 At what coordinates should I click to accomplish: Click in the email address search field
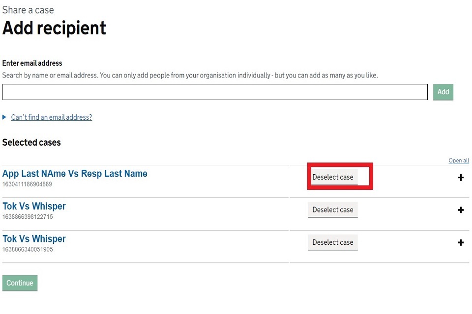[x=215, y=92]
